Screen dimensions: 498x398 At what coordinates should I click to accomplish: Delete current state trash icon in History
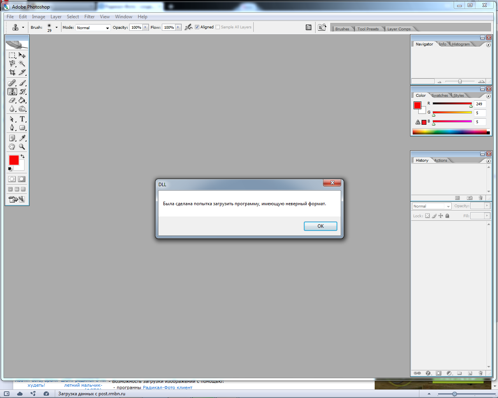click(x=480, y=198)
